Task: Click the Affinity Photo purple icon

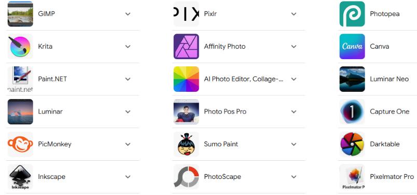Action: point(186,46)
